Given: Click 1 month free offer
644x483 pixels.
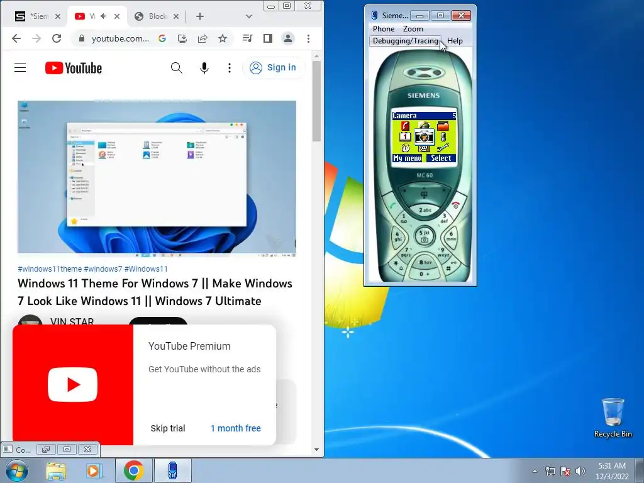Looking at the screenshot, I should [236, 428].
